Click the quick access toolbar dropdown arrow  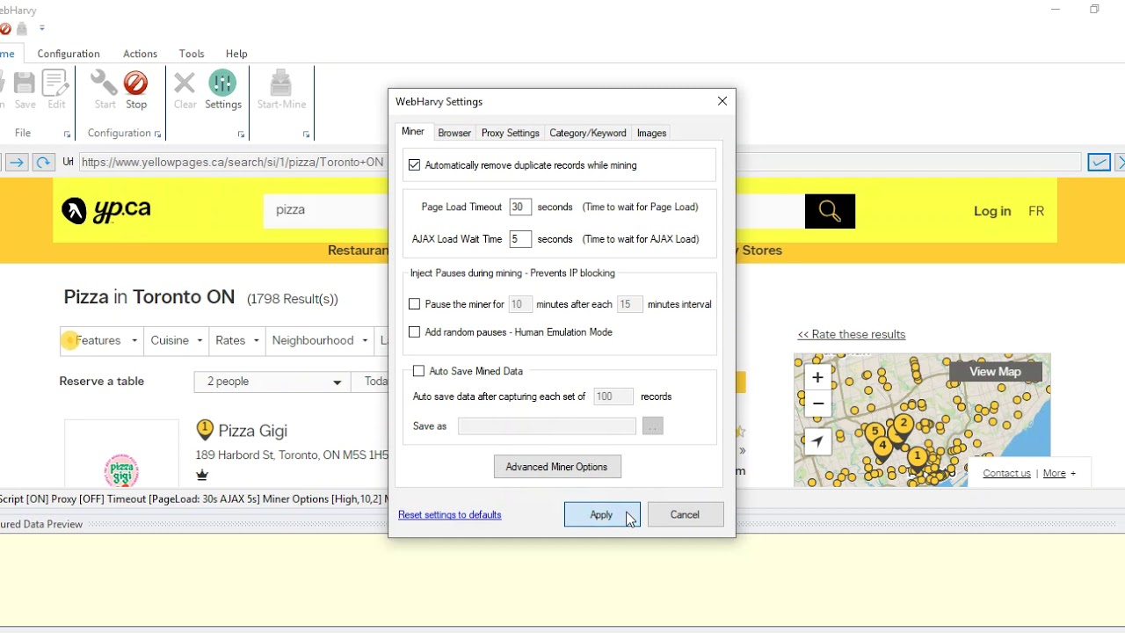pos(42,29)
